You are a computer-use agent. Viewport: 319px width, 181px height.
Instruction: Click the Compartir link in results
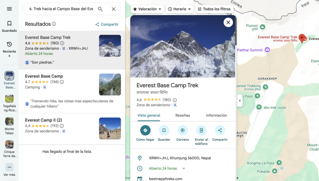[107, 24]
